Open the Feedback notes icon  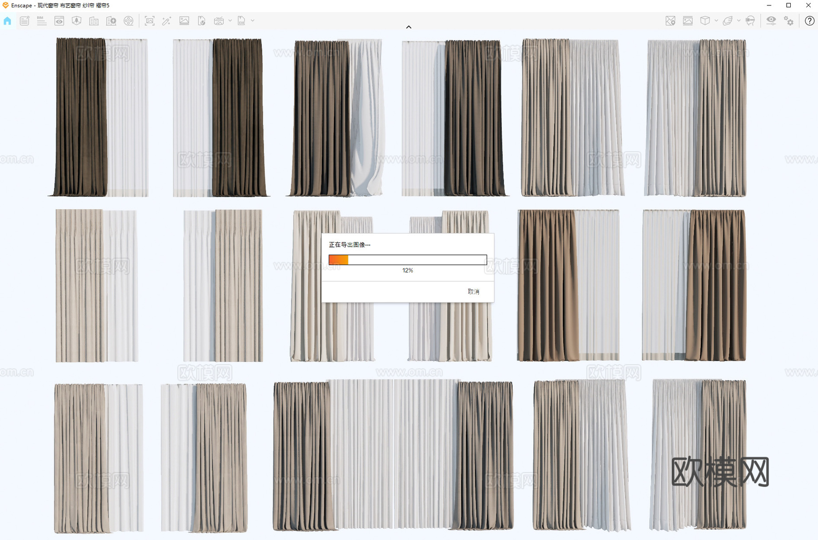click(x=25, y=21)
